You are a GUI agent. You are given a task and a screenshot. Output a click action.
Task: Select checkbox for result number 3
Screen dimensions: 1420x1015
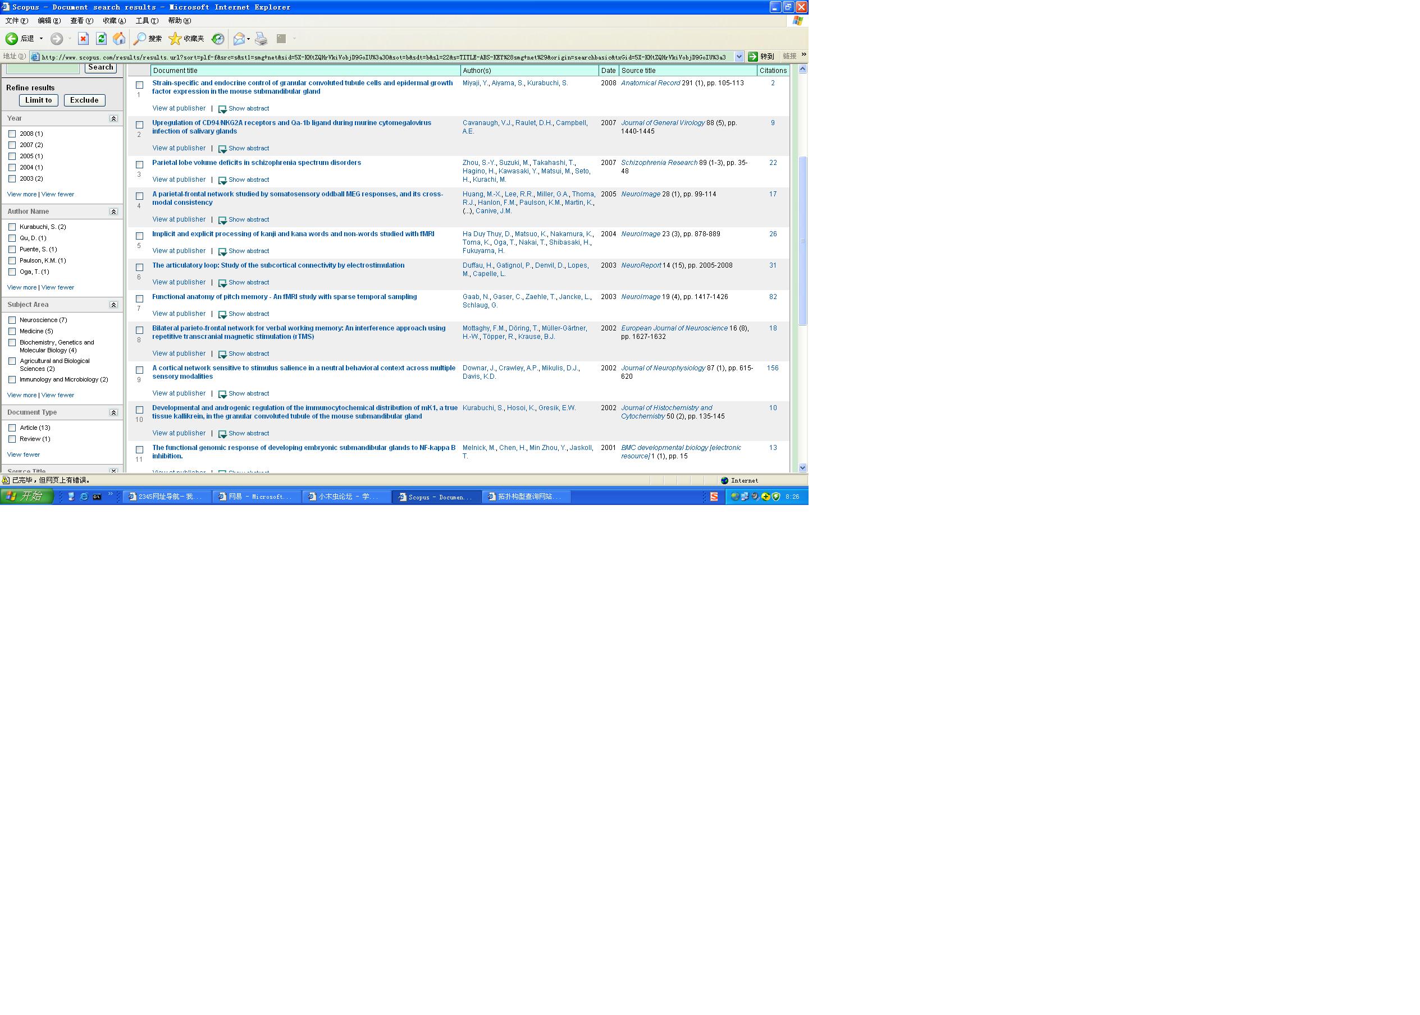[139, 165]
